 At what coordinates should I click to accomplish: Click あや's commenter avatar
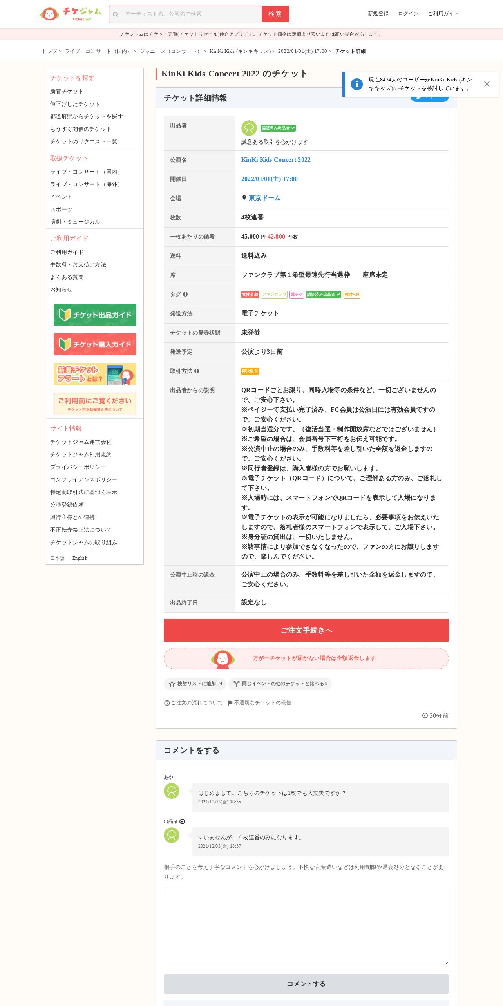click(172, 791)
